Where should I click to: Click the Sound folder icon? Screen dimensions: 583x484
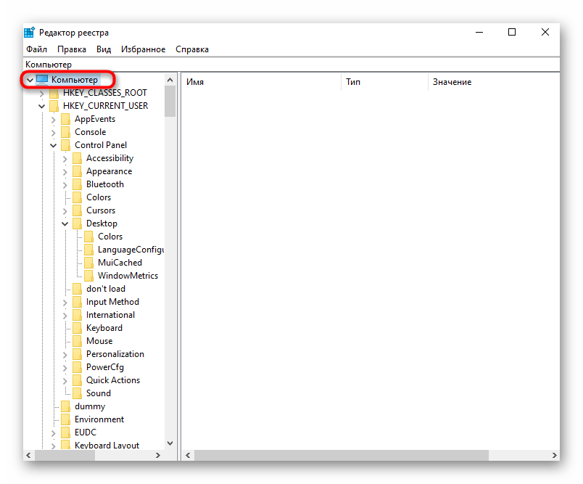78,393
